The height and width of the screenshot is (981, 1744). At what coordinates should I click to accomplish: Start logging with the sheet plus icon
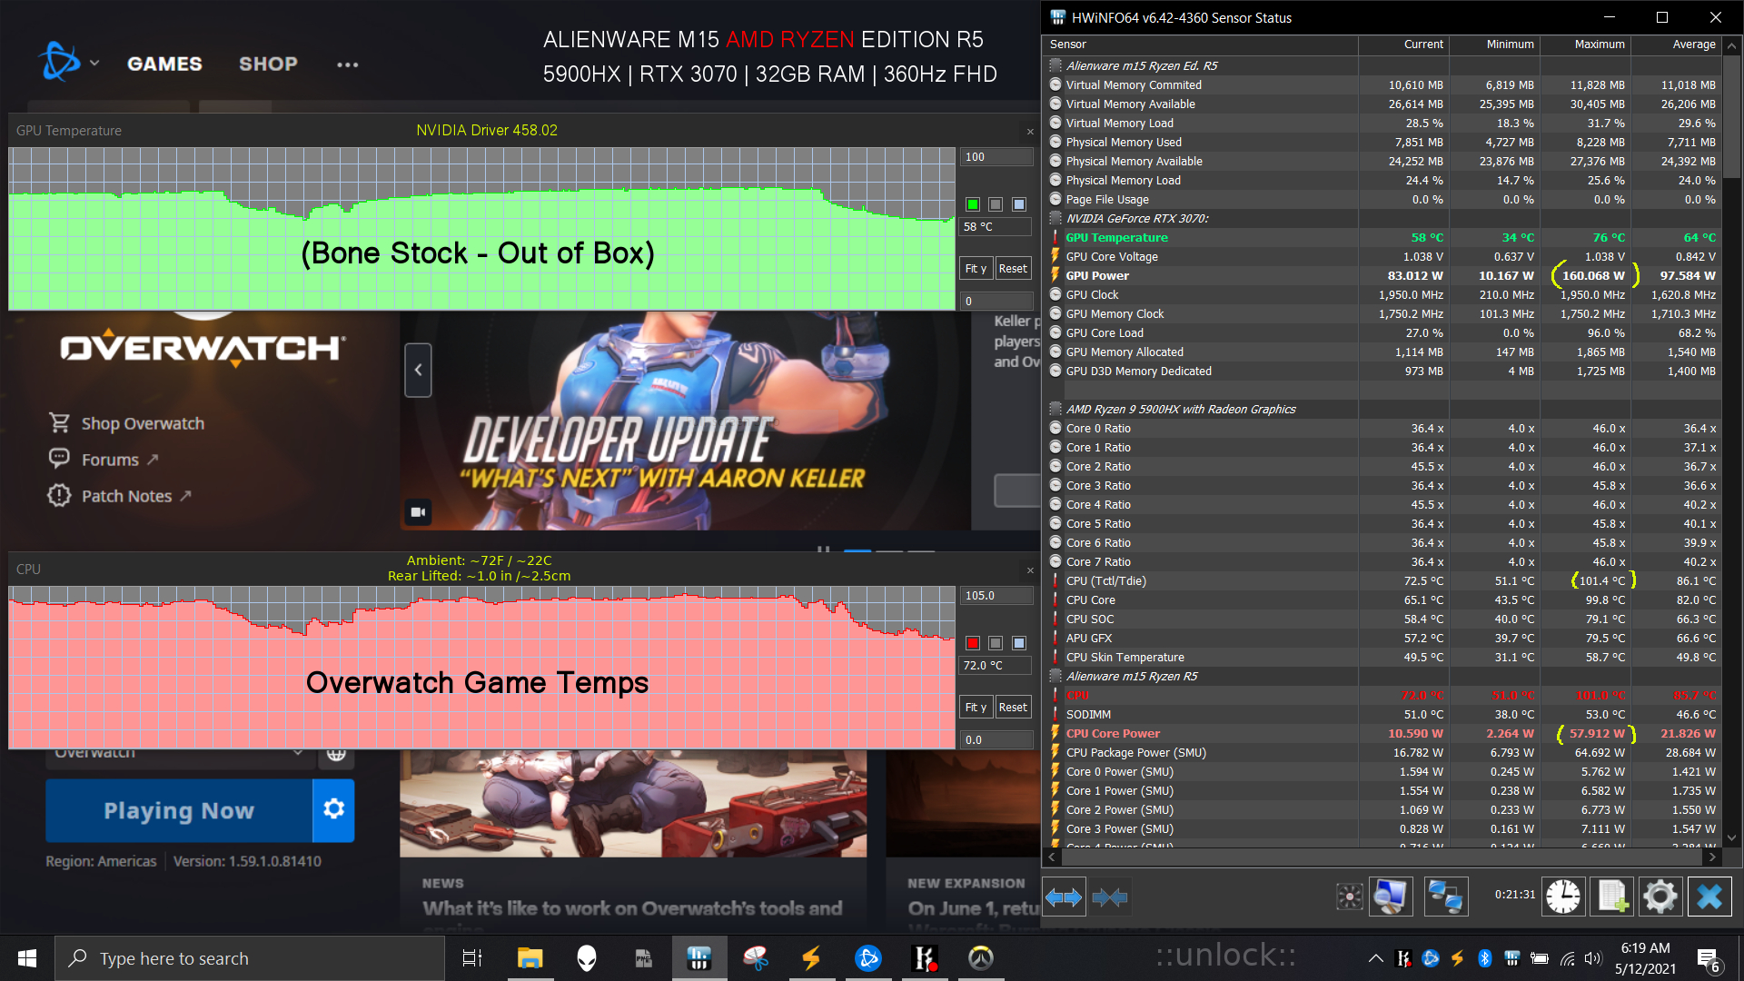(1611, 897)
